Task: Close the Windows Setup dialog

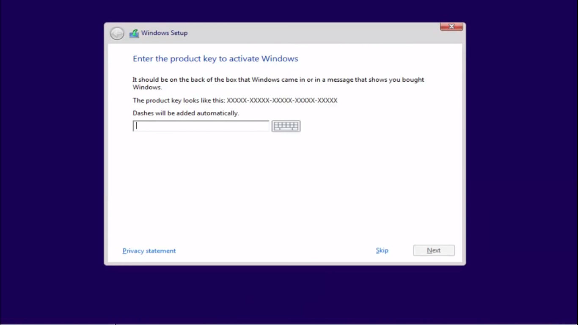Action: pos(451,27)
